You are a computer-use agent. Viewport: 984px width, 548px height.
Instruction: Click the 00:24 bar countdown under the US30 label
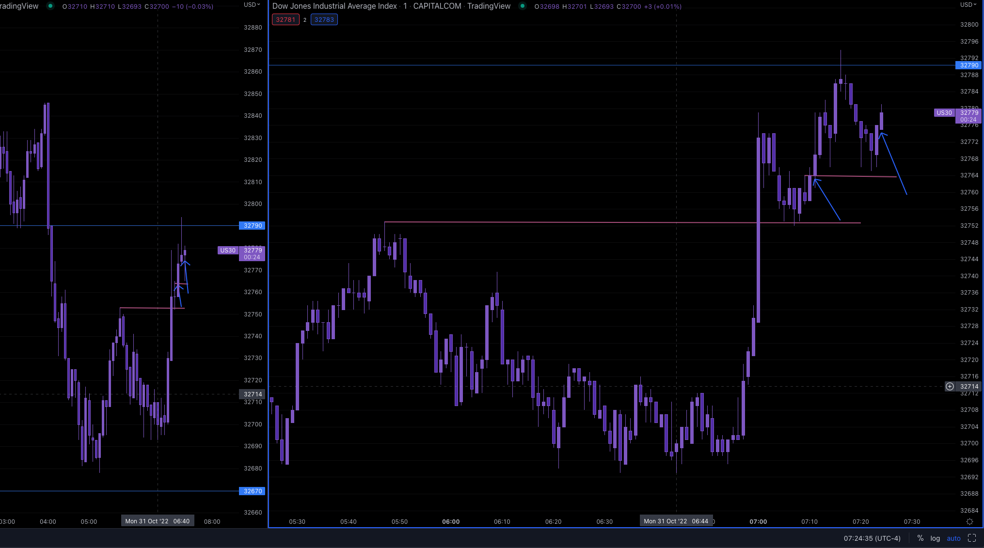(x=968, y=119)
